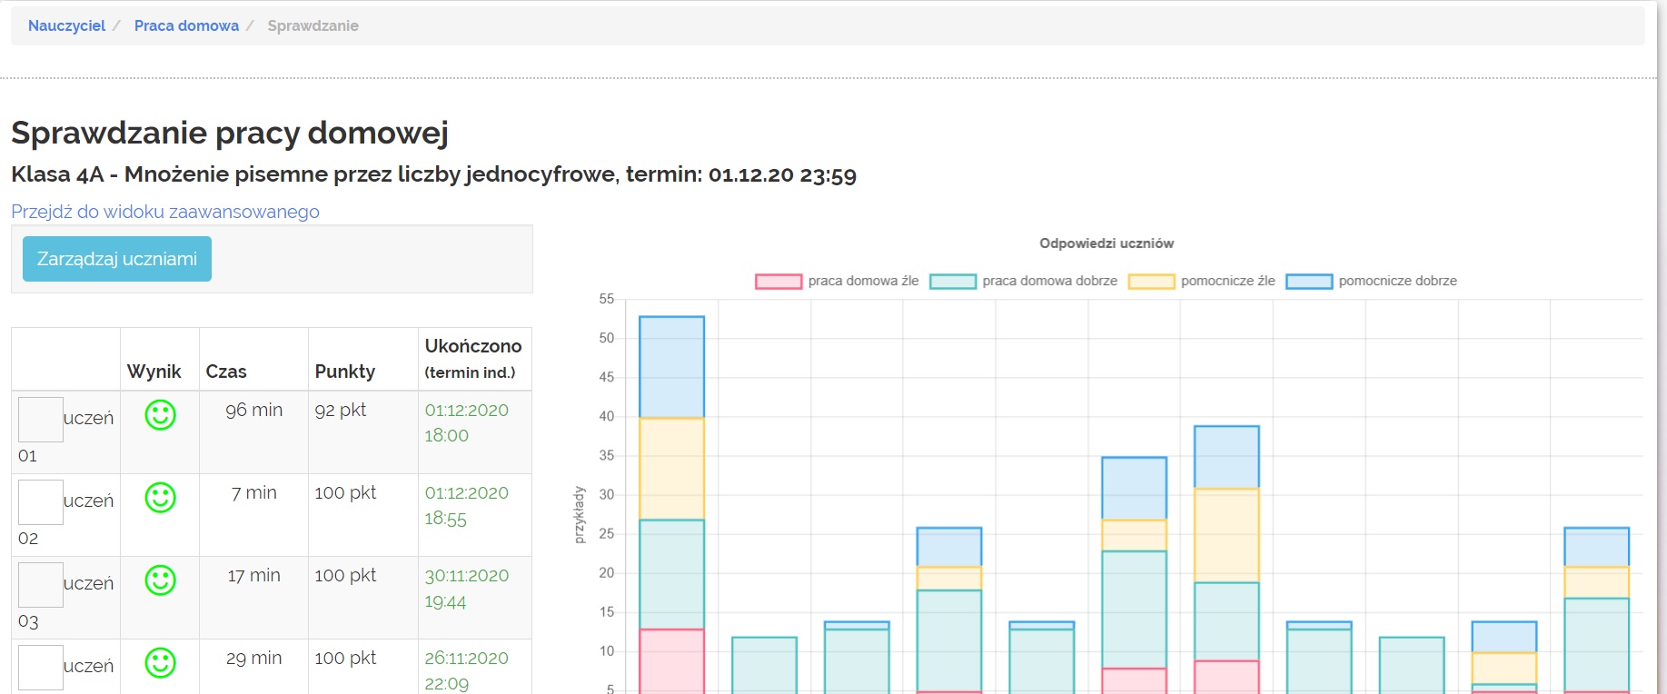Screen dimensions: 1667x694
Task: Click the avatar thumbnail of uczeń 02
Action: click(41, 502)
